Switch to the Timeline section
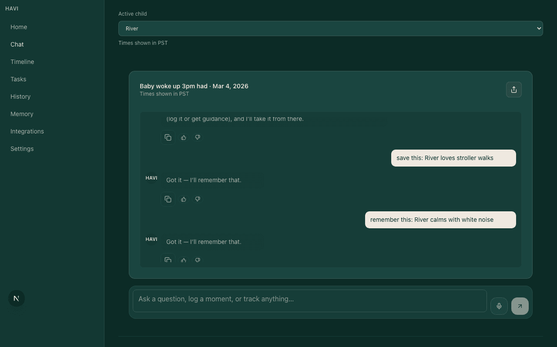This screenshot has width=557, height=347. tap(22, 62)
